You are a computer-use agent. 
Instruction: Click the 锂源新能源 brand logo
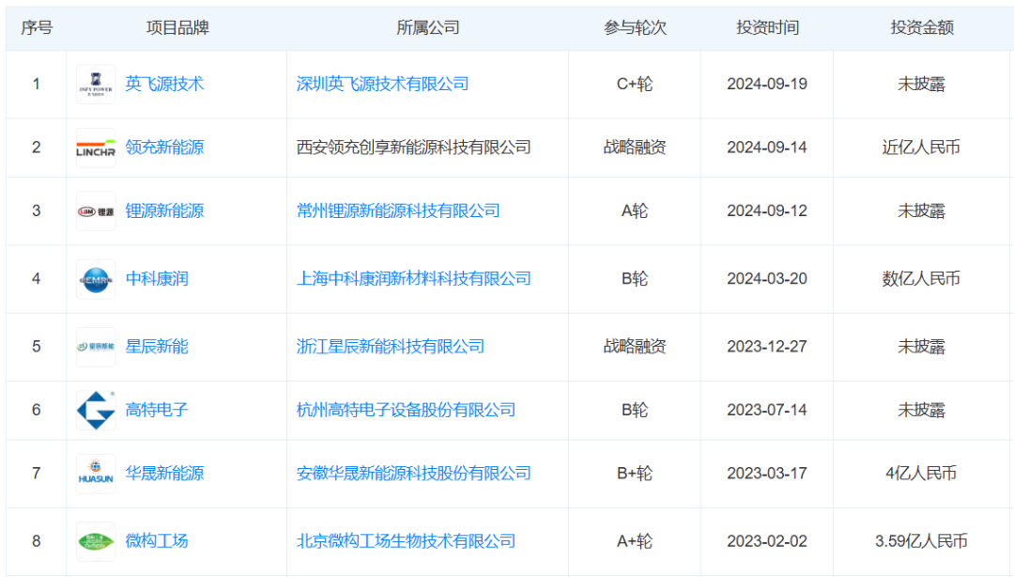point(96,211)
